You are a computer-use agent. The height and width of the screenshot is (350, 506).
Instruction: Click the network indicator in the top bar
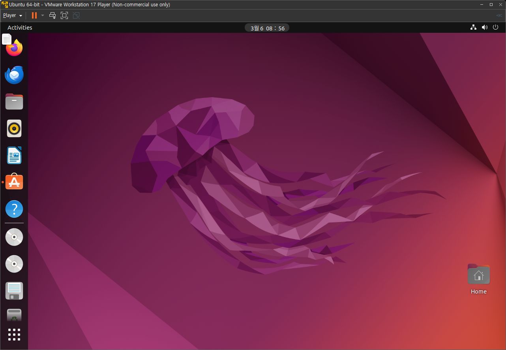(x=473, y=27)
